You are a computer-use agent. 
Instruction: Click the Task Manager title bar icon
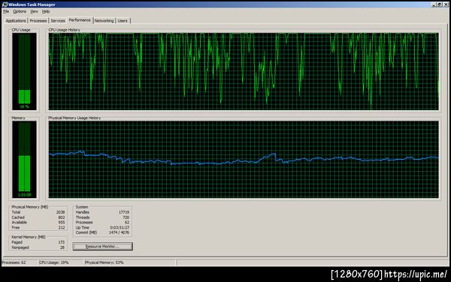tap(5, 4)
